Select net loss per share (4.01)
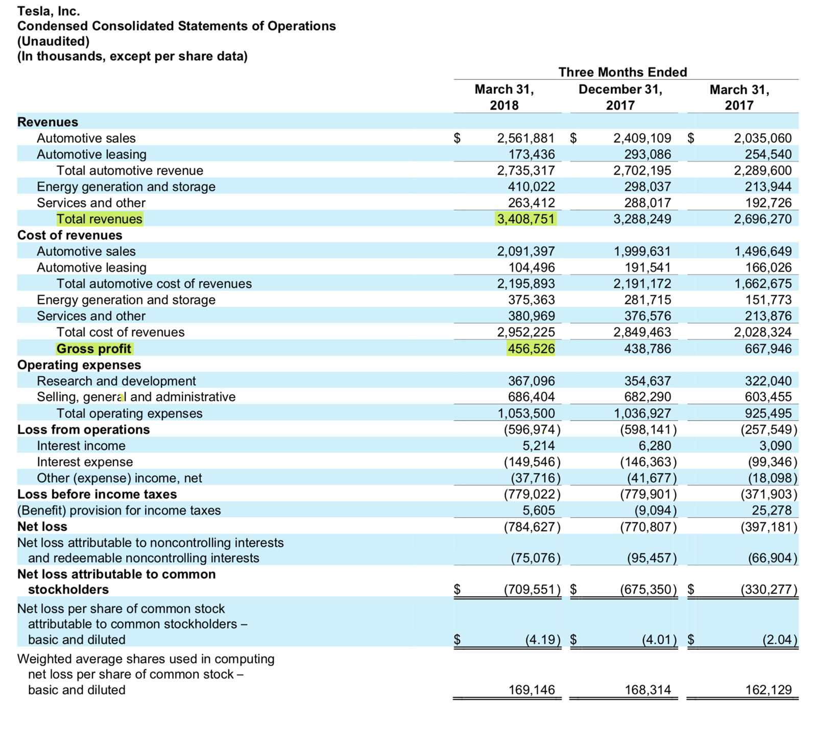817x732 pixels. [x=659, y=640]
